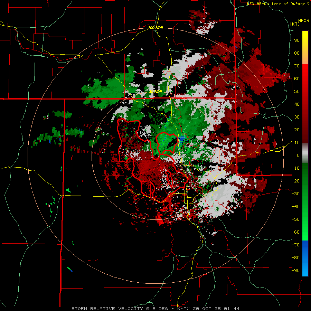Click the '10' value on the velocity scale

tap(297, 143)
